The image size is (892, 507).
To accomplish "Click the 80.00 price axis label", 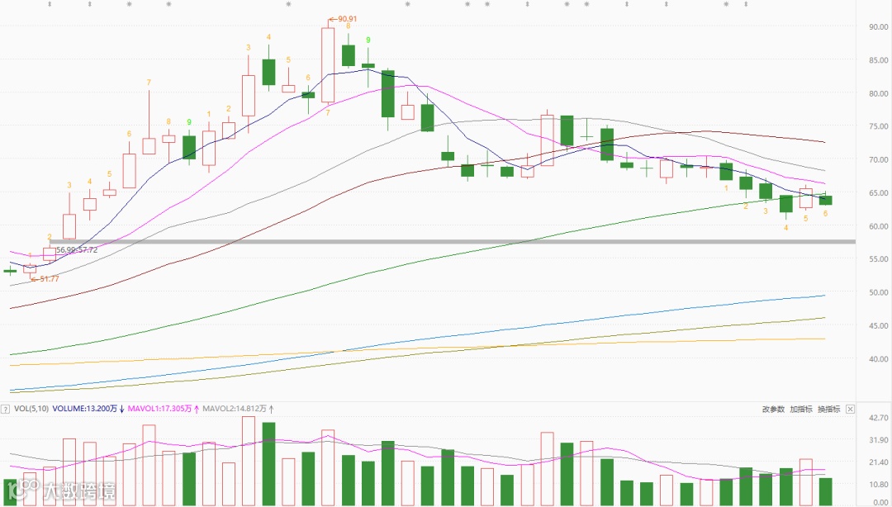I will point(878,93).
